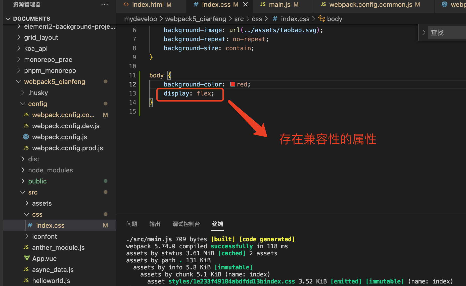Switch to the 问题 panel tab
The width and height of the screenshot is (466, 286).
point(132,224)
